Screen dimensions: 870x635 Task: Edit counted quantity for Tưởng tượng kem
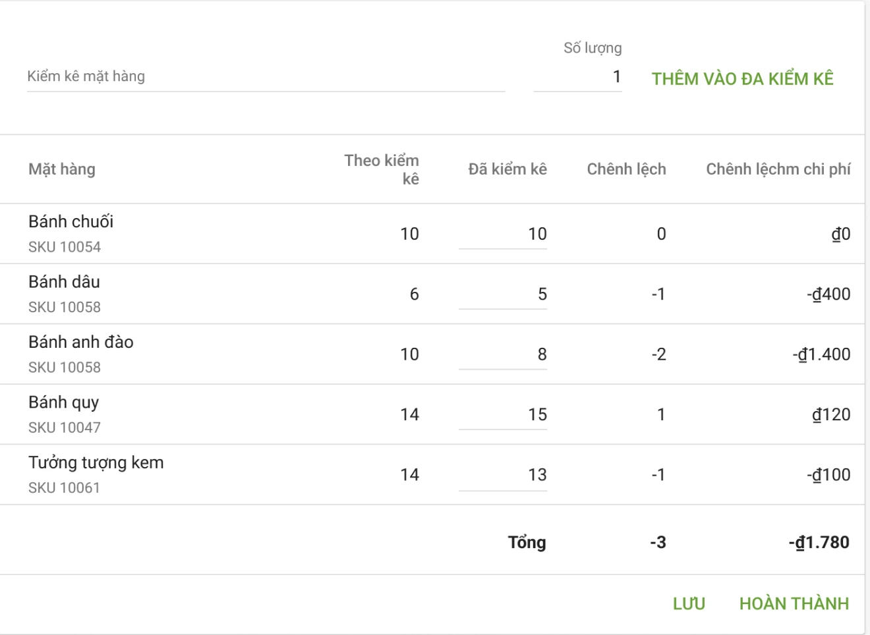504,475
